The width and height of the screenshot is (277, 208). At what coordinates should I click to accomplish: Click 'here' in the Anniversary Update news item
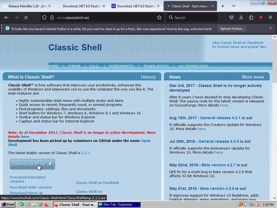tap(219, 152)
